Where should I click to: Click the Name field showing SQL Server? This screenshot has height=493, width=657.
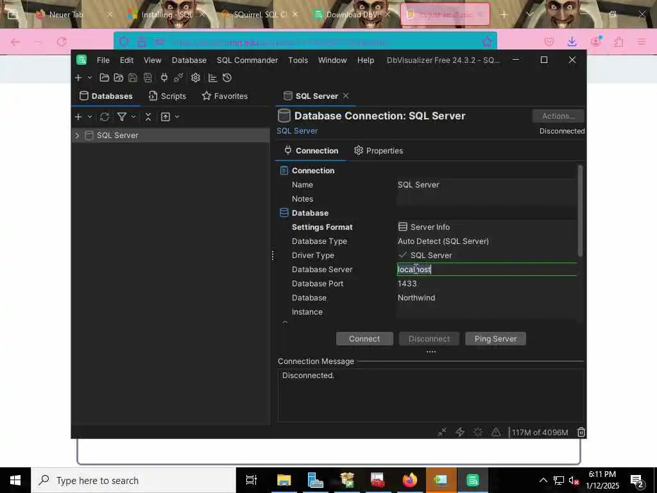point(486,185)
